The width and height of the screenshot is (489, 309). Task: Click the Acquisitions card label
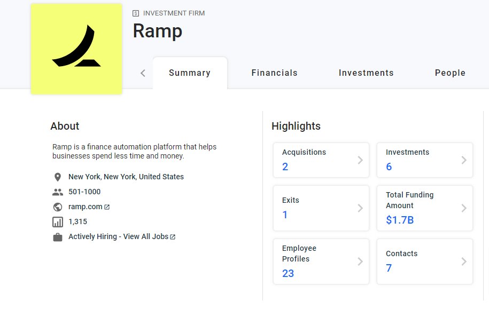pyautogui.click(x=304, y=152)
